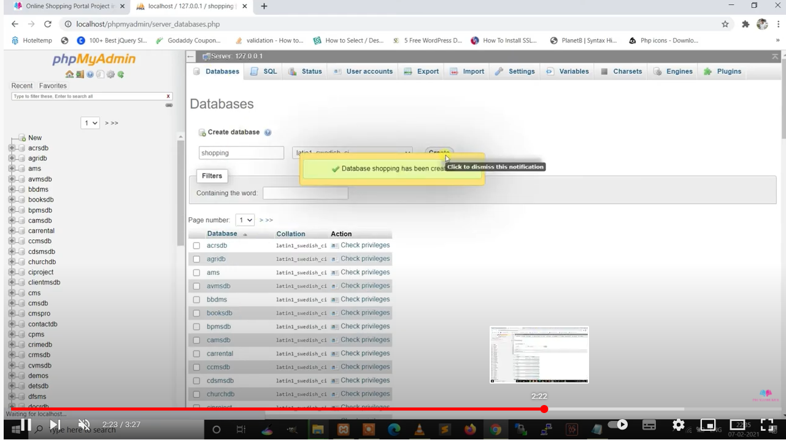This screenshot has width=786, height=440.
Task: Click the phpMyAdmin log out icon
Action: click(80, 74)
